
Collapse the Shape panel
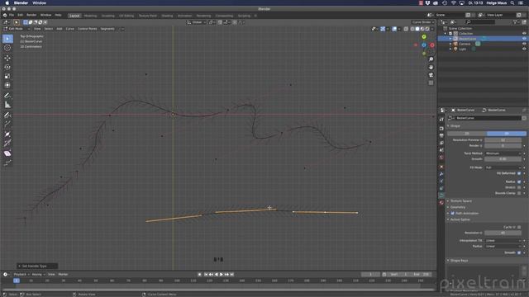click(x=455, y=126)
